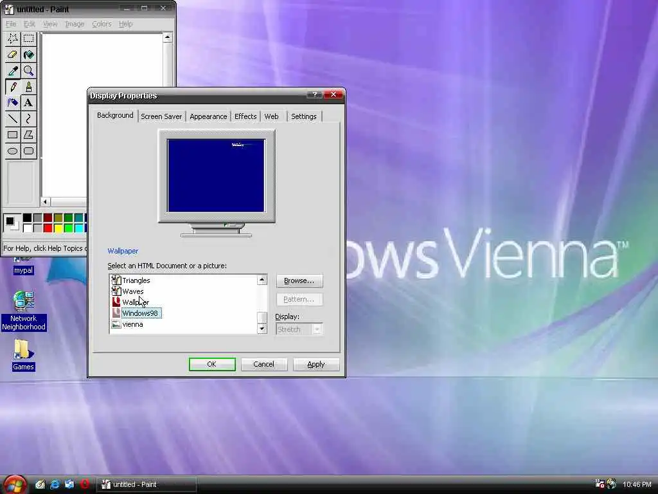Open the View menu in Paint
This screenshot has height=494, width=658.
click(50, 24)
